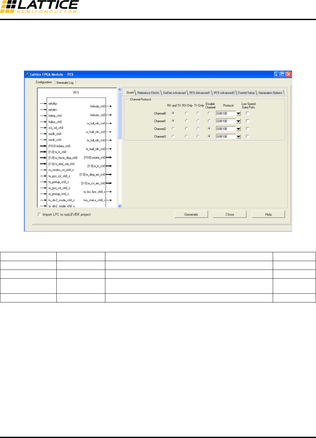Screen dimensions: 316x438
Task: Click the Generate button
Action: coord(191,214)
